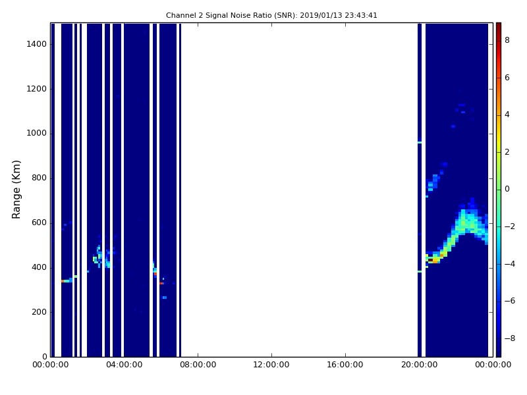Click the y-axis tick label 400
The image size is (527, 395).
click(39, 267)
